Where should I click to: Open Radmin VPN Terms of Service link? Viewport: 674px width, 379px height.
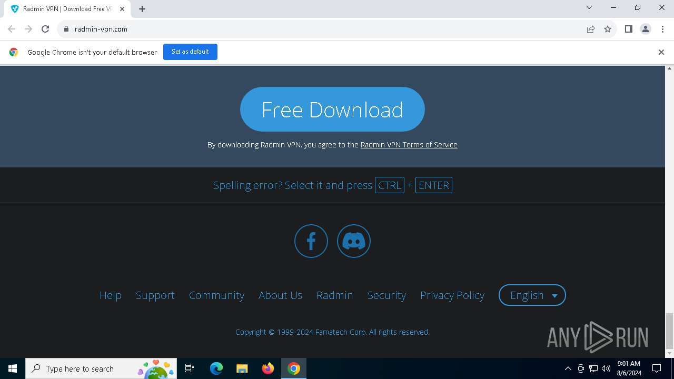point(409,145)
